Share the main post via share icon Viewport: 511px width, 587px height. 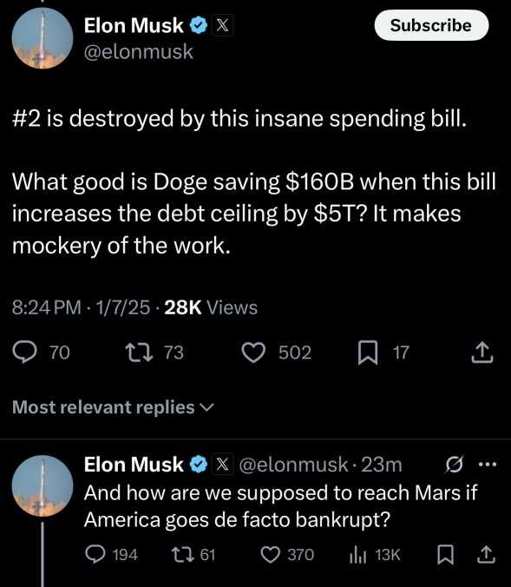[x=482, y=352]
